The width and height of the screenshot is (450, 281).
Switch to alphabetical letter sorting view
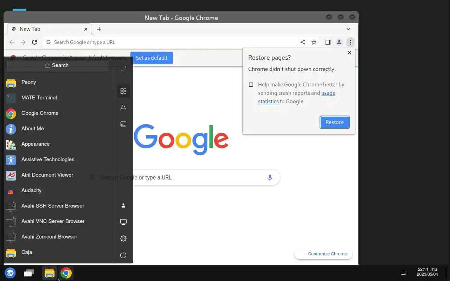(x=123, y=107)
